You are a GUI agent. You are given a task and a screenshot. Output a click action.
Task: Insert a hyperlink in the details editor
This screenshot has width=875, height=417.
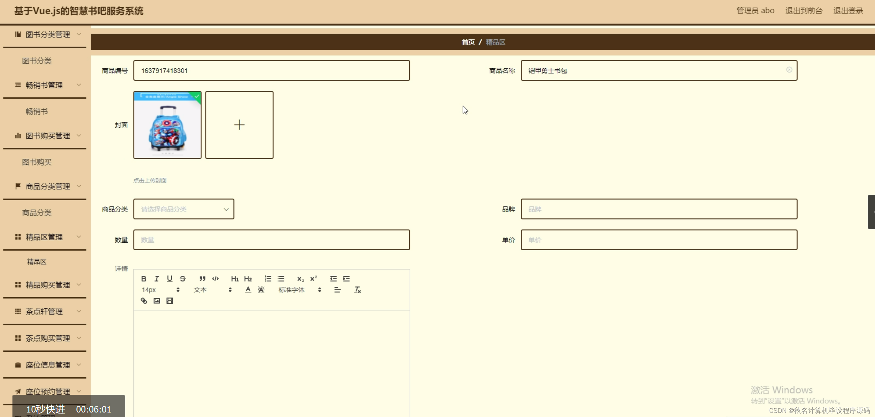point(144,301)
